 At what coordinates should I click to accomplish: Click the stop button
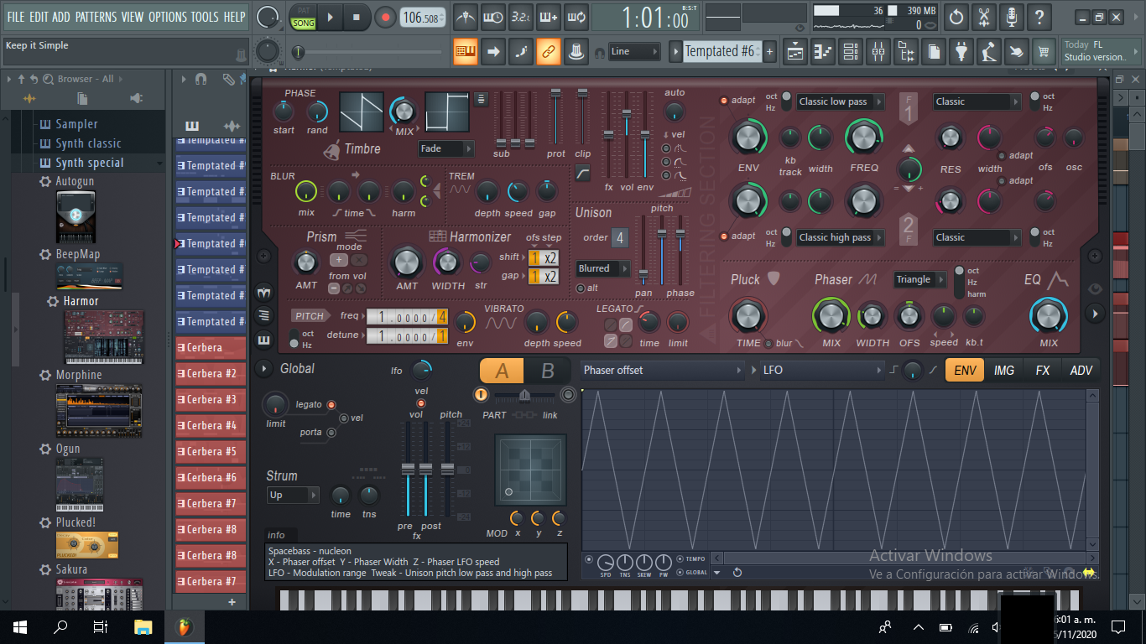357,17
